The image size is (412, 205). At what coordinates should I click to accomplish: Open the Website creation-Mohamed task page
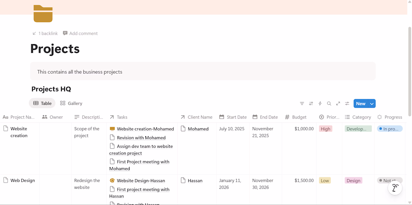145,129
